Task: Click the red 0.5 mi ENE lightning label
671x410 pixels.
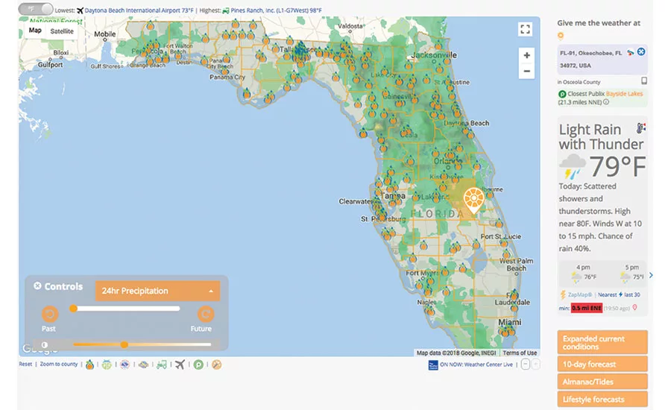Action: (586, 308)
